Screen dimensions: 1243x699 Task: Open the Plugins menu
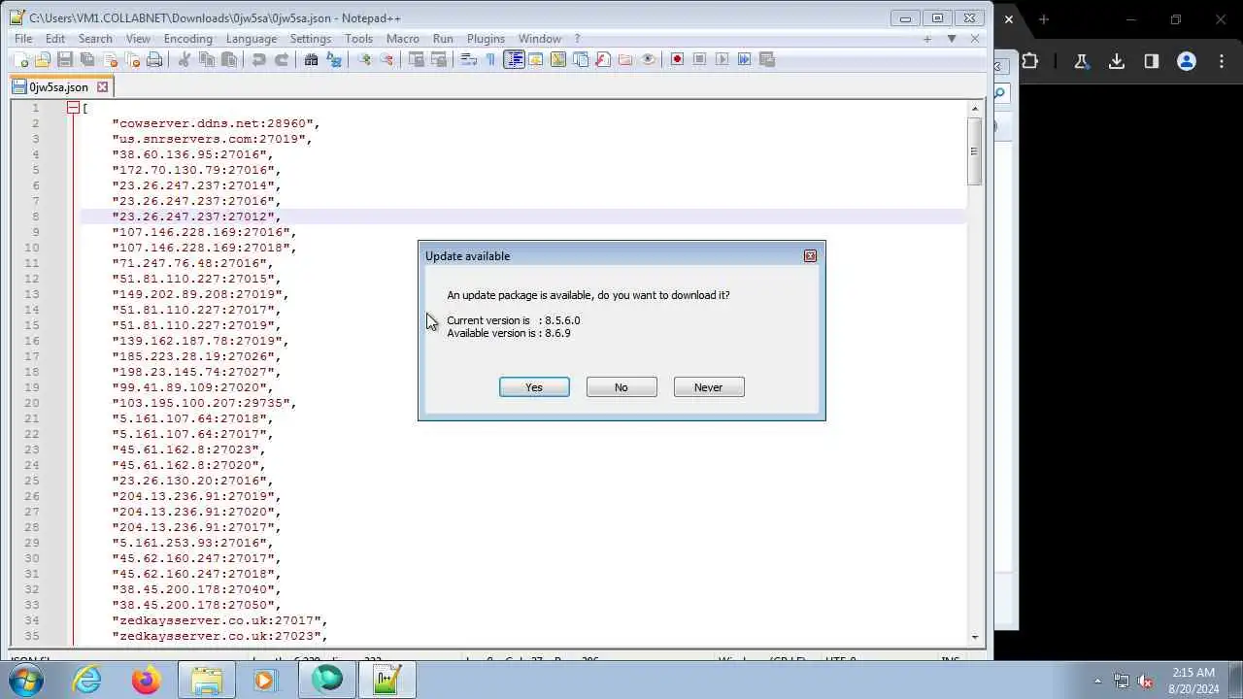[486, 39]
